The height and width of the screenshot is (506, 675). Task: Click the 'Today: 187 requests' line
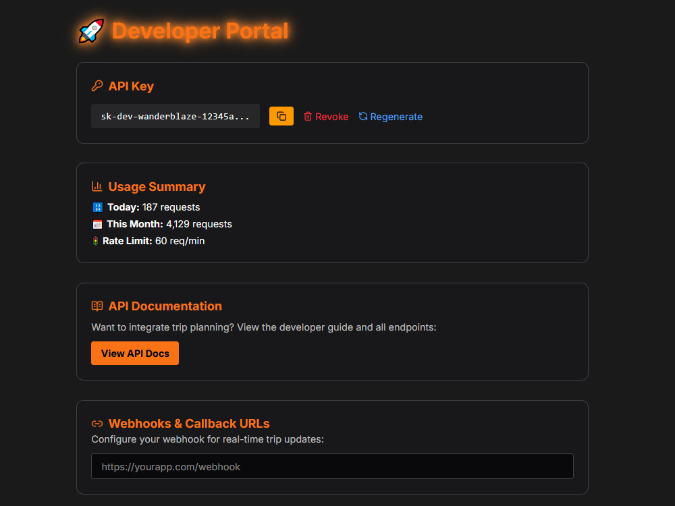[x=153, y=207]
